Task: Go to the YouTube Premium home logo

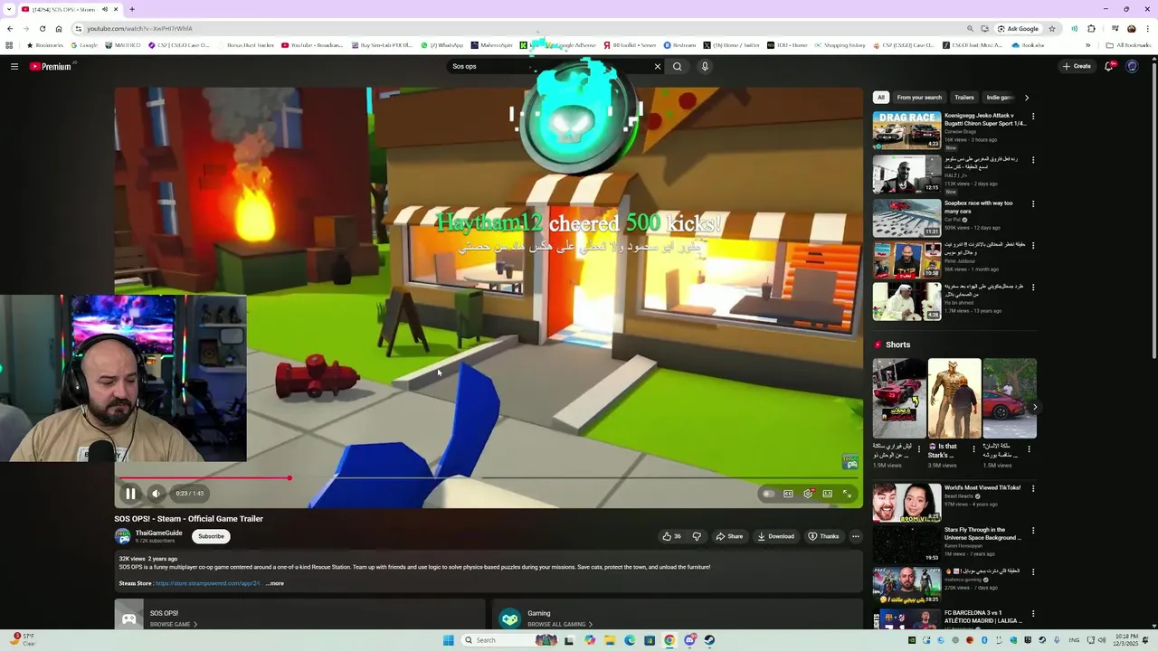Action: click(50, 66)
